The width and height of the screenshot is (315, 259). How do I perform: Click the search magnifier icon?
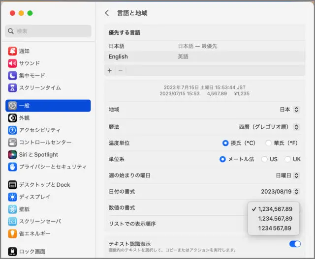(x=11, y=31)
